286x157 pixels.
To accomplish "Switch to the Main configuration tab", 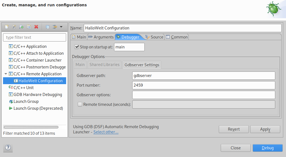I will (x=79, y=37).
